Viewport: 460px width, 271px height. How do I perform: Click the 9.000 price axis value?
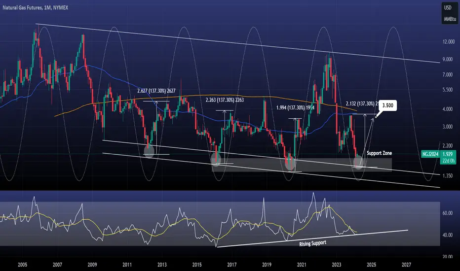click(x=448, y=59)
